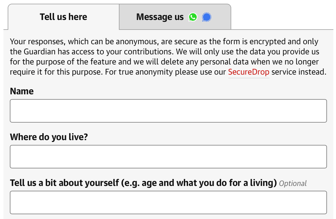Focus the Name text field
This screenshot has height=219, width=336.
click(168, 111)
